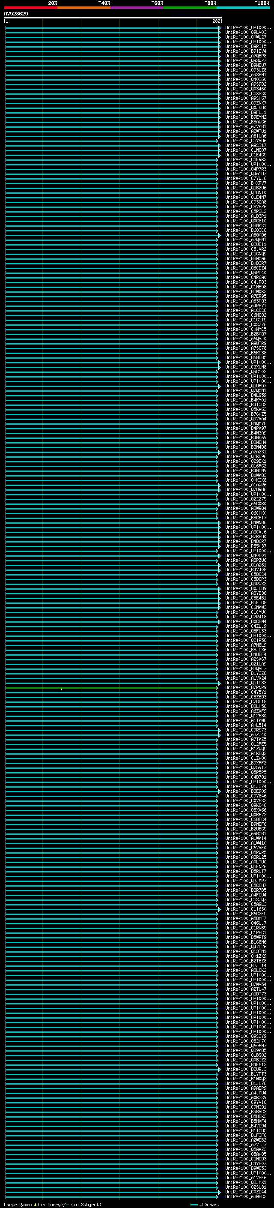Image resolution: width=274 pixels, height=1208 pixels.
Task: Select hit label UniRef100_Q13TM1
Action: click(245, 951)
